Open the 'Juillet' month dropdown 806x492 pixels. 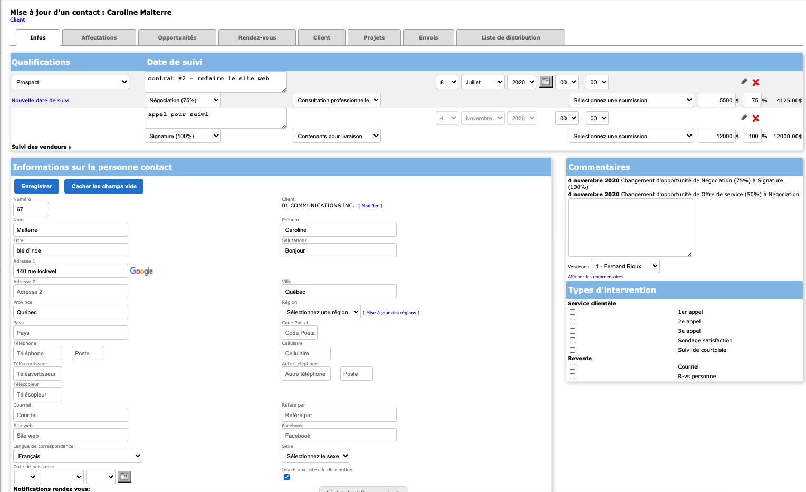pos(482,82)
